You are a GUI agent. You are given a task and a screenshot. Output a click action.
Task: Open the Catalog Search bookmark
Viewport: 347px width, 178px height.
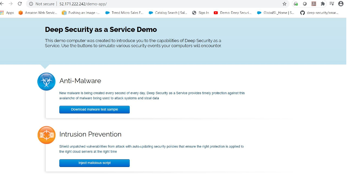coord(168,13)
